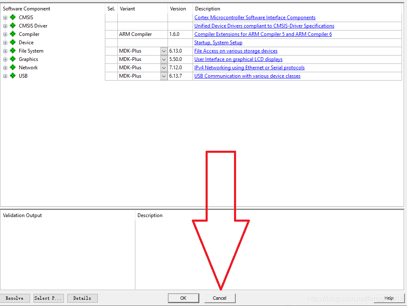Open Startup, System Setup link

218,43
